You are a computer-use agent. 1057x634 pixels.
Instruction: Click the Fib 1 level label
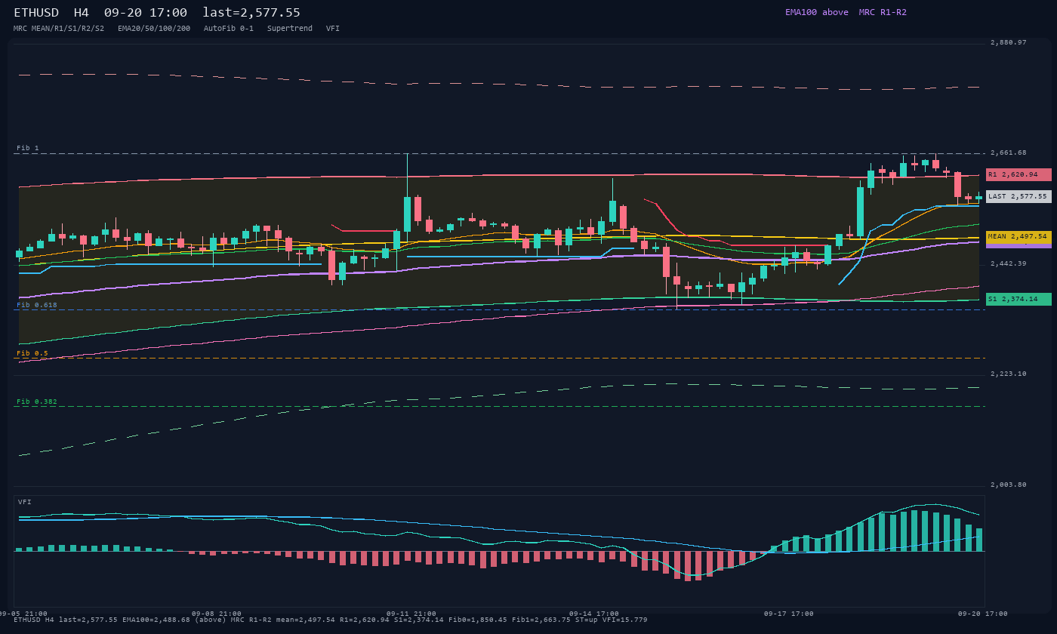[28, 148]
